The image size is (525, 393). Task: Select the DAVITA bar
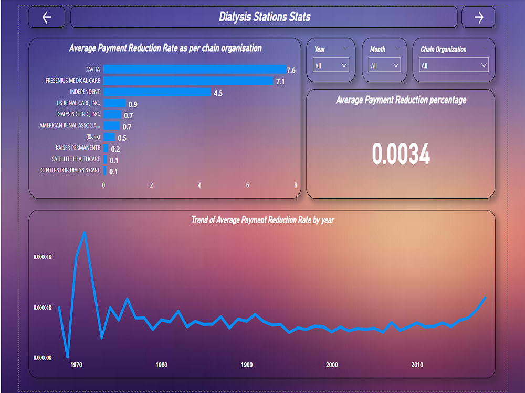pyautogui.click(x=194, y=69)
